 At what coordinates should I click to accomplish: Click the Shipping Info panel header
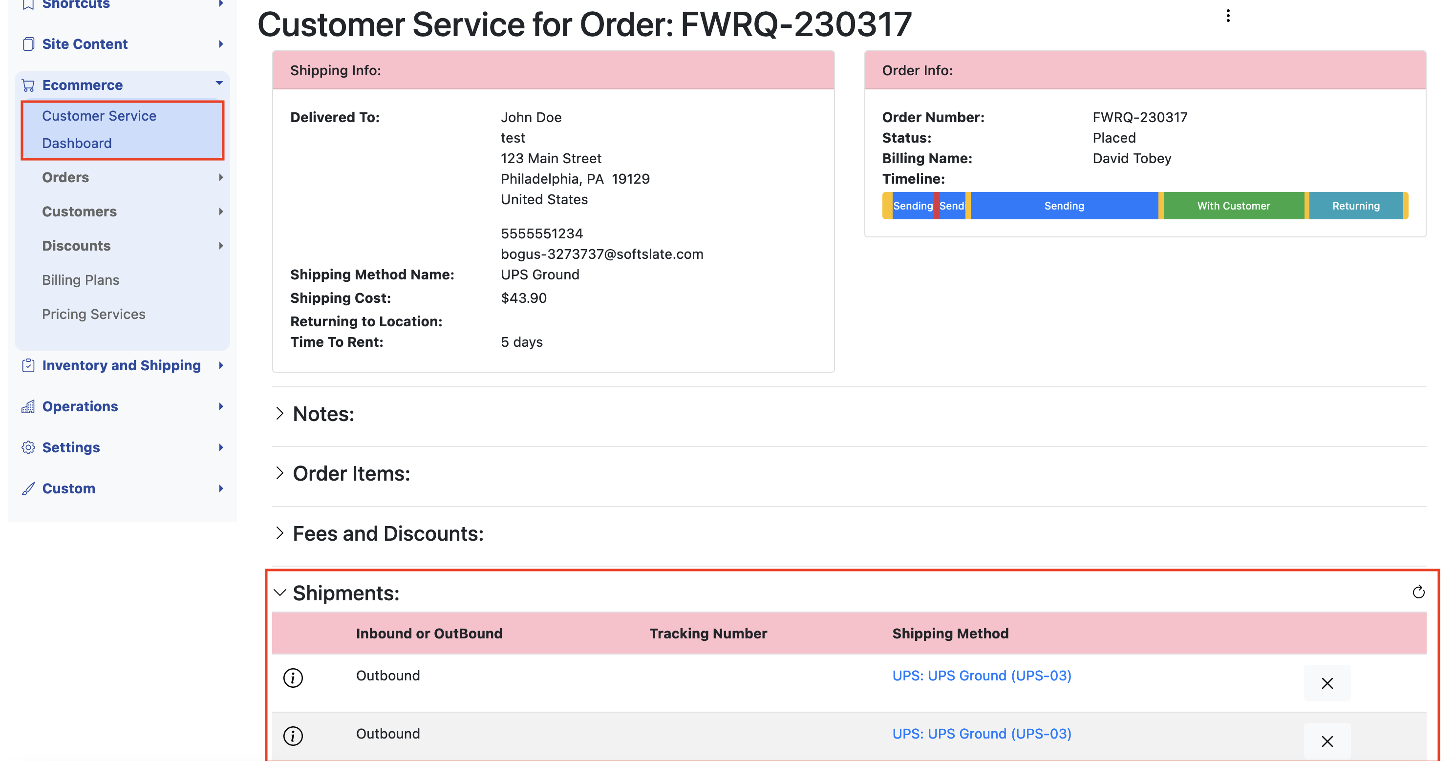(x=553, y=70)
